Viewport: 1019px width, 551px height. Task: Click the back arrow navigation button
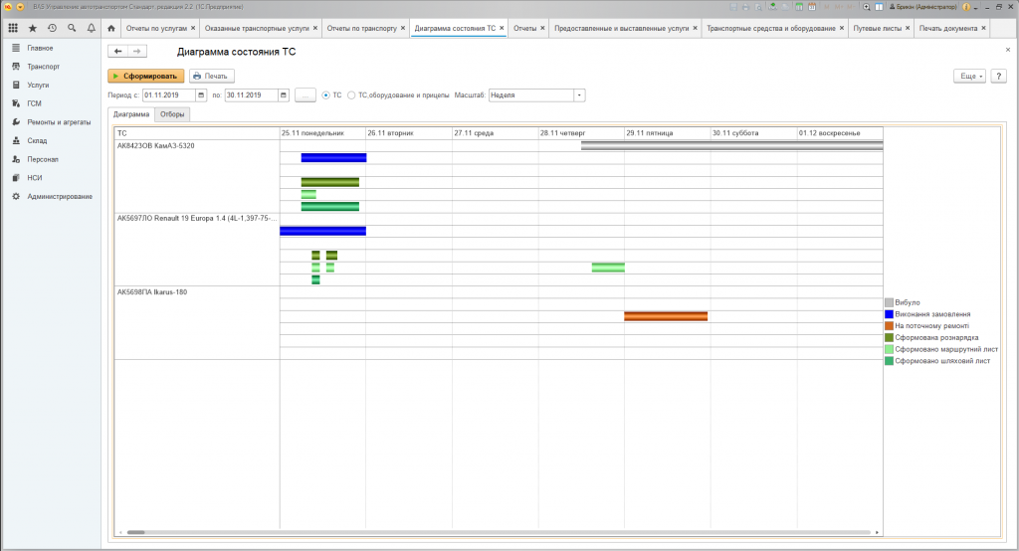(x=117, y=52)
